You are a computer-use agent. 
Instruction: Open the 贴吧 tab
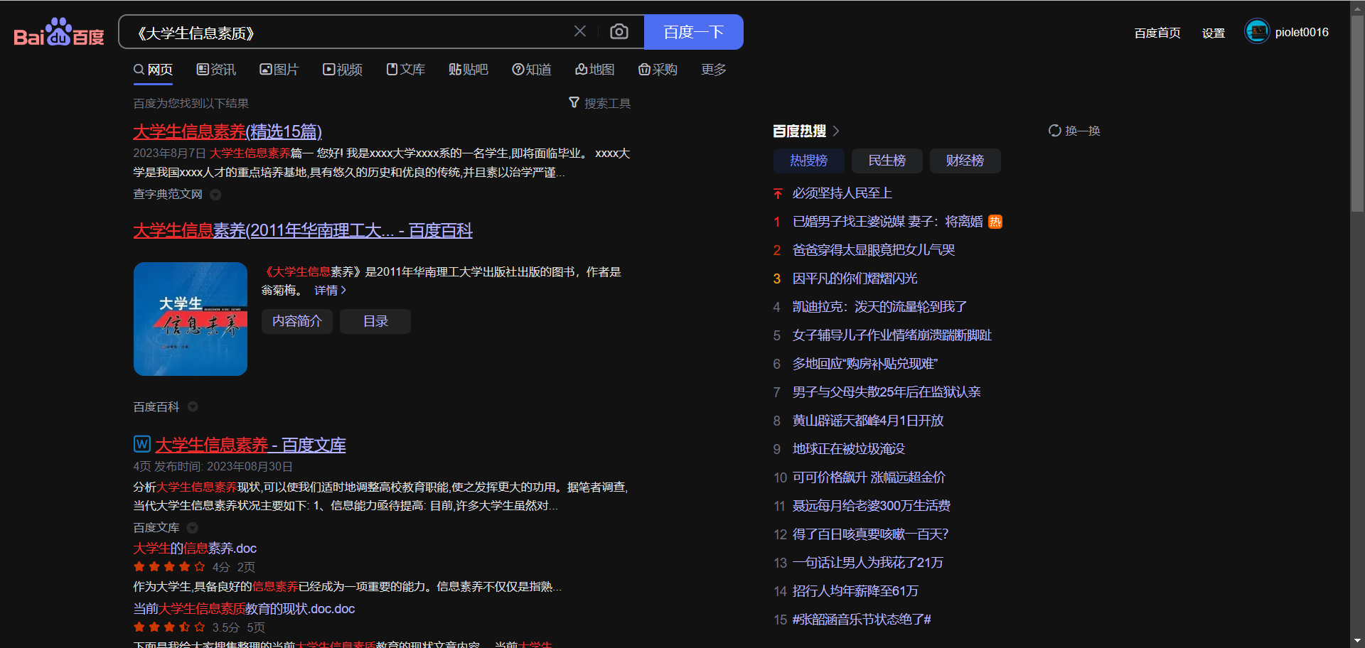pyautogui.click(x=469, y=70)
